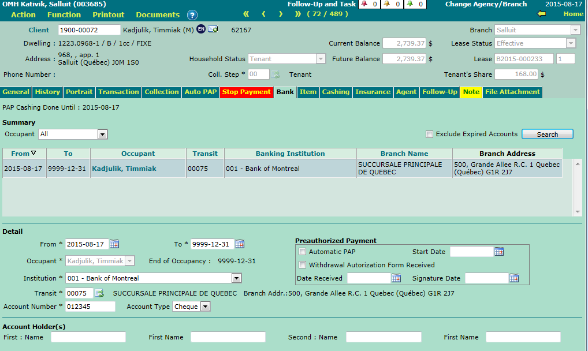Open the calendar picker for Start Date

tap(499, 252)
